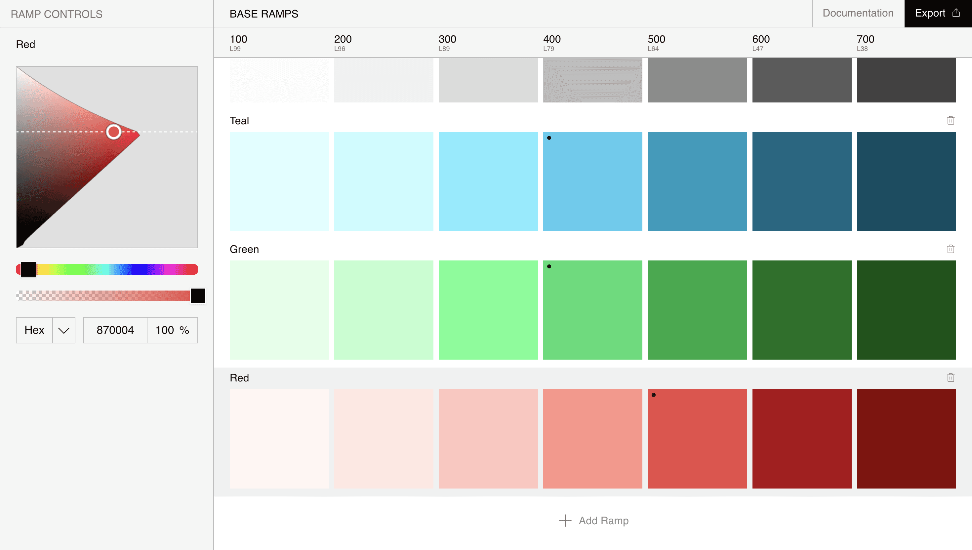The image size is (972, 550).
Task: Select the Green 700 dark swatch
Action: coord(906,310)
